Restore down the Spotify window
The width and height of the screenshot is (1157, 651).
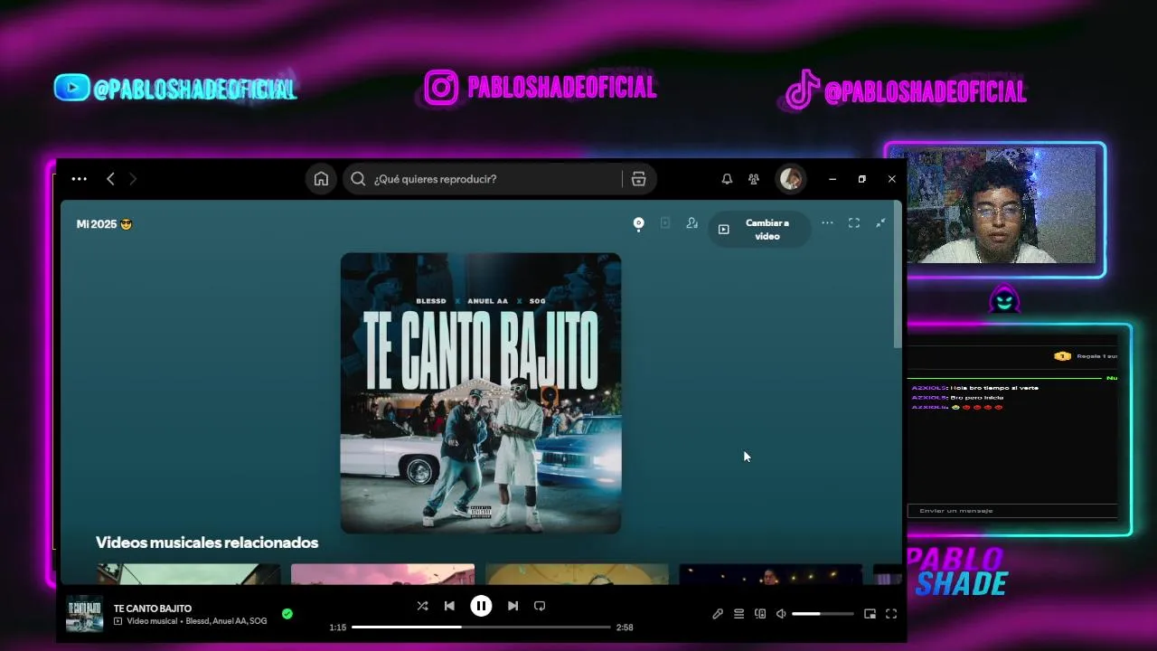coord(862,179)
